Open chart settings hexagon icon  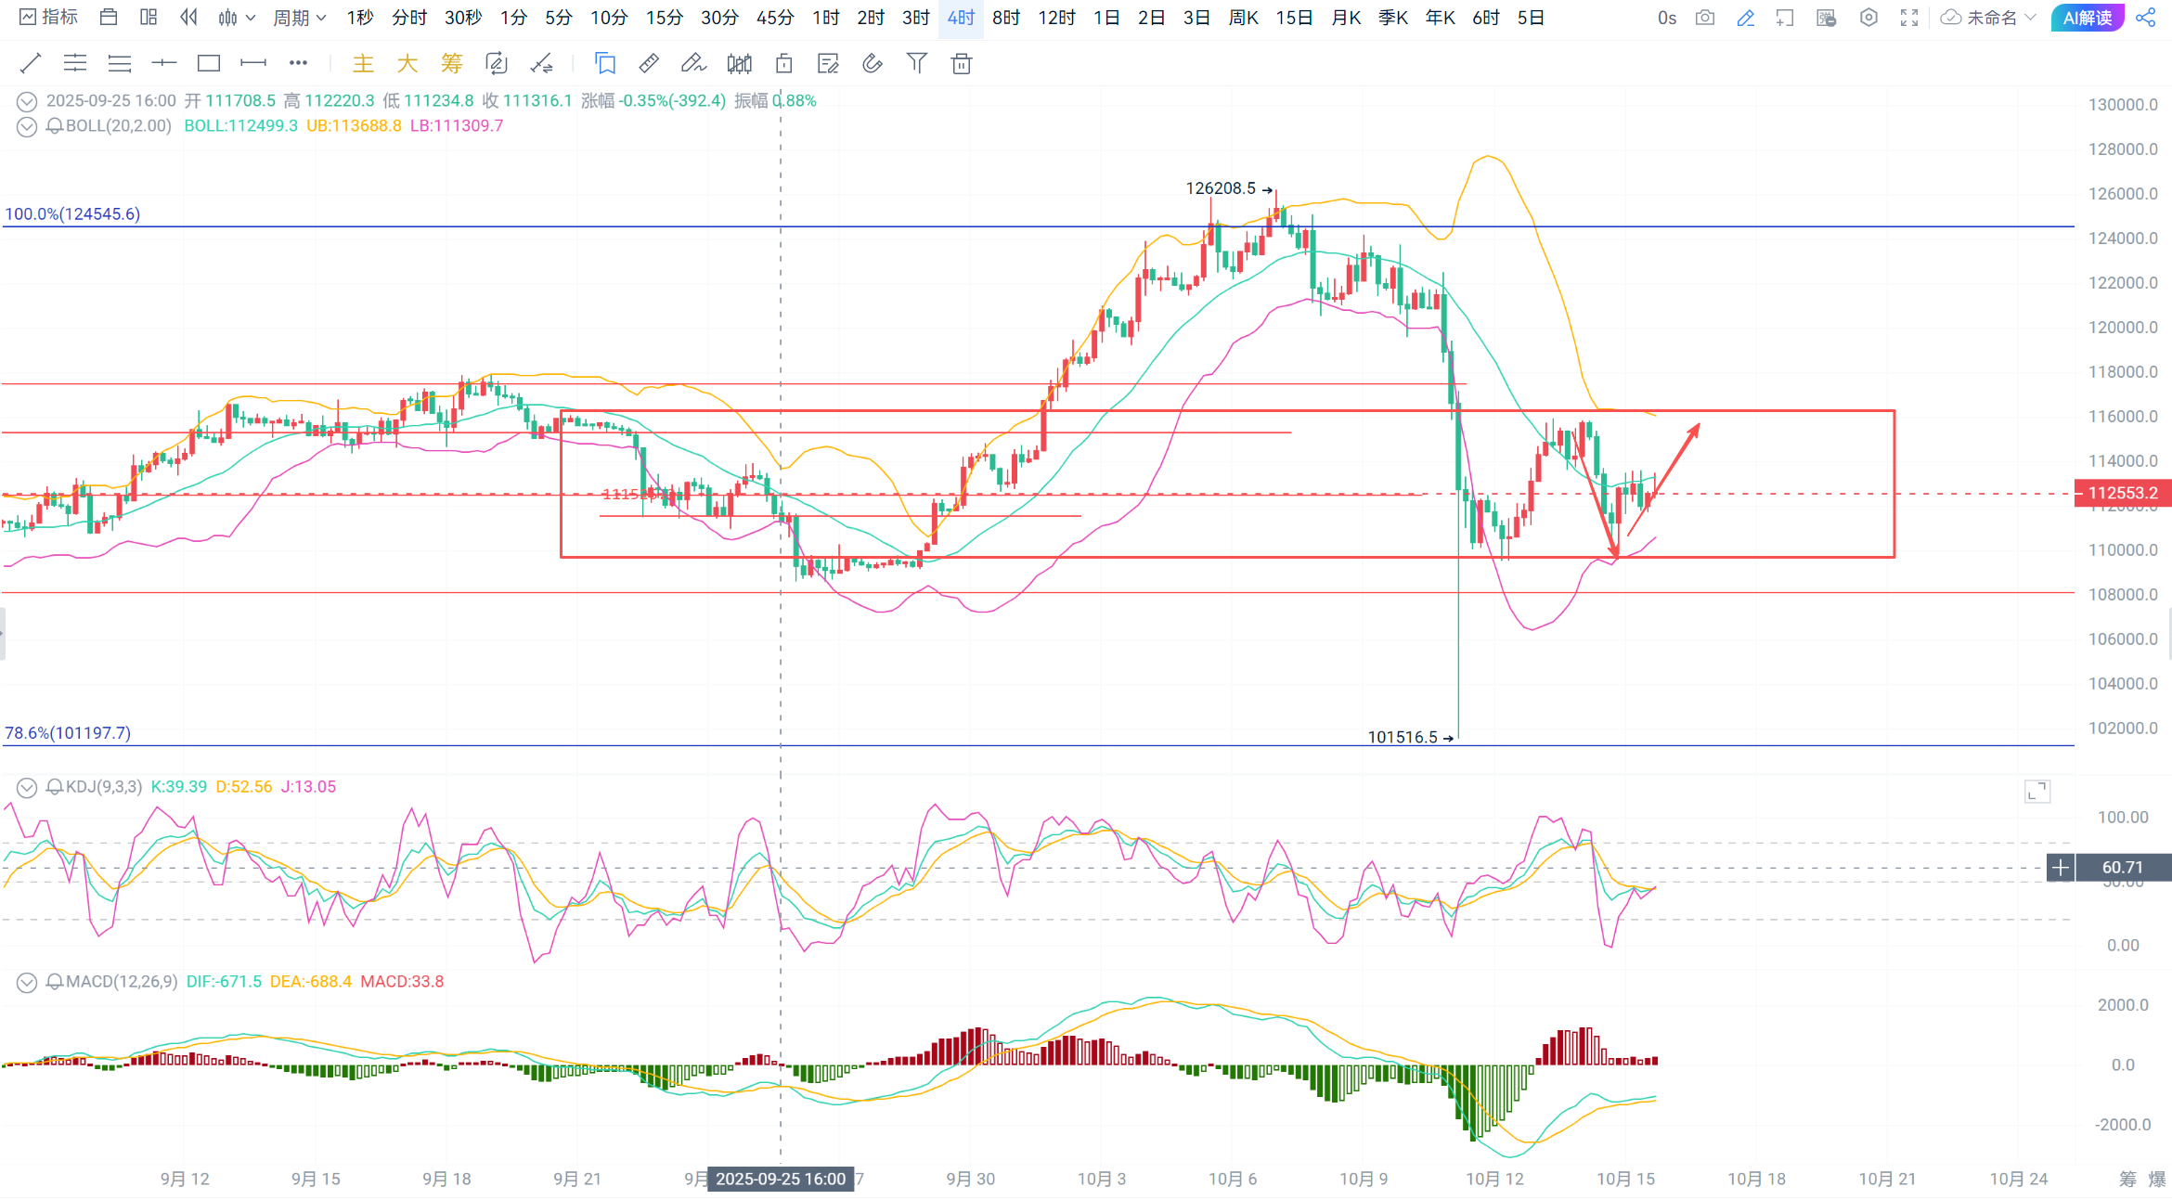(x=1868, y=18)
